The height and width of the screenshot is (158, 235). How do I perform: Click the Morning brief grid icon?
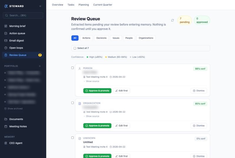[x=6, y=26]
